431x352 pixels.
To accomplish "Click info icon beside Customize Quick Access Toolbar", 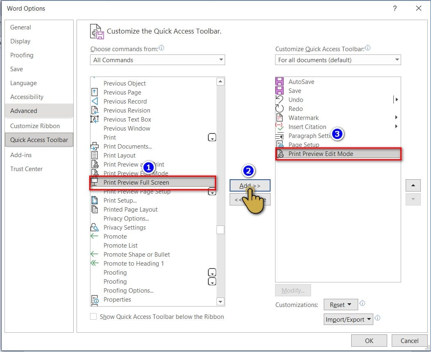I will pos(368,48).
